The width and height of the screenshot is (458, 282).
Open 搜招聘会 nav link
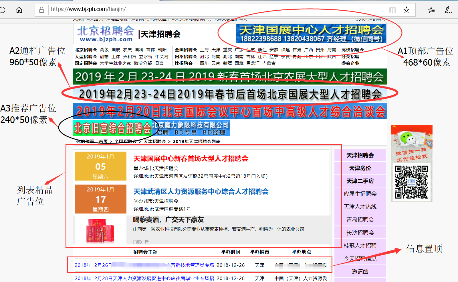pos(184,63)
